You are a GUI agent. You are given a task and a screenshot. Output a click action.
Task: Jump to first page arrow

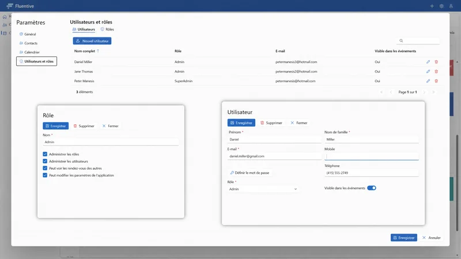[x=381, y=92]
